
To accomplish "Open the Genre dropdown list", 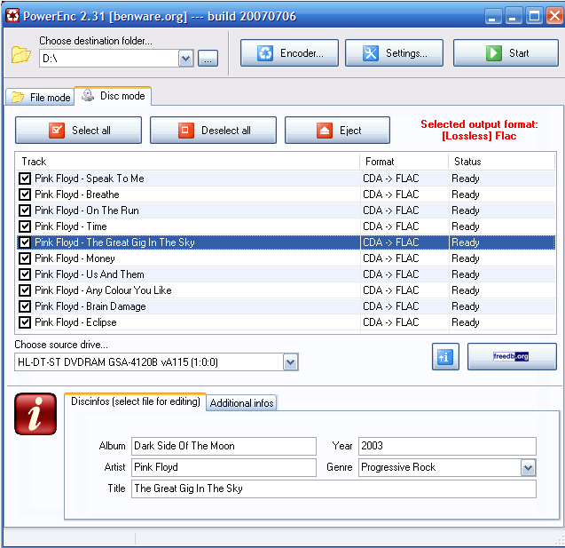I will (528, 468).
